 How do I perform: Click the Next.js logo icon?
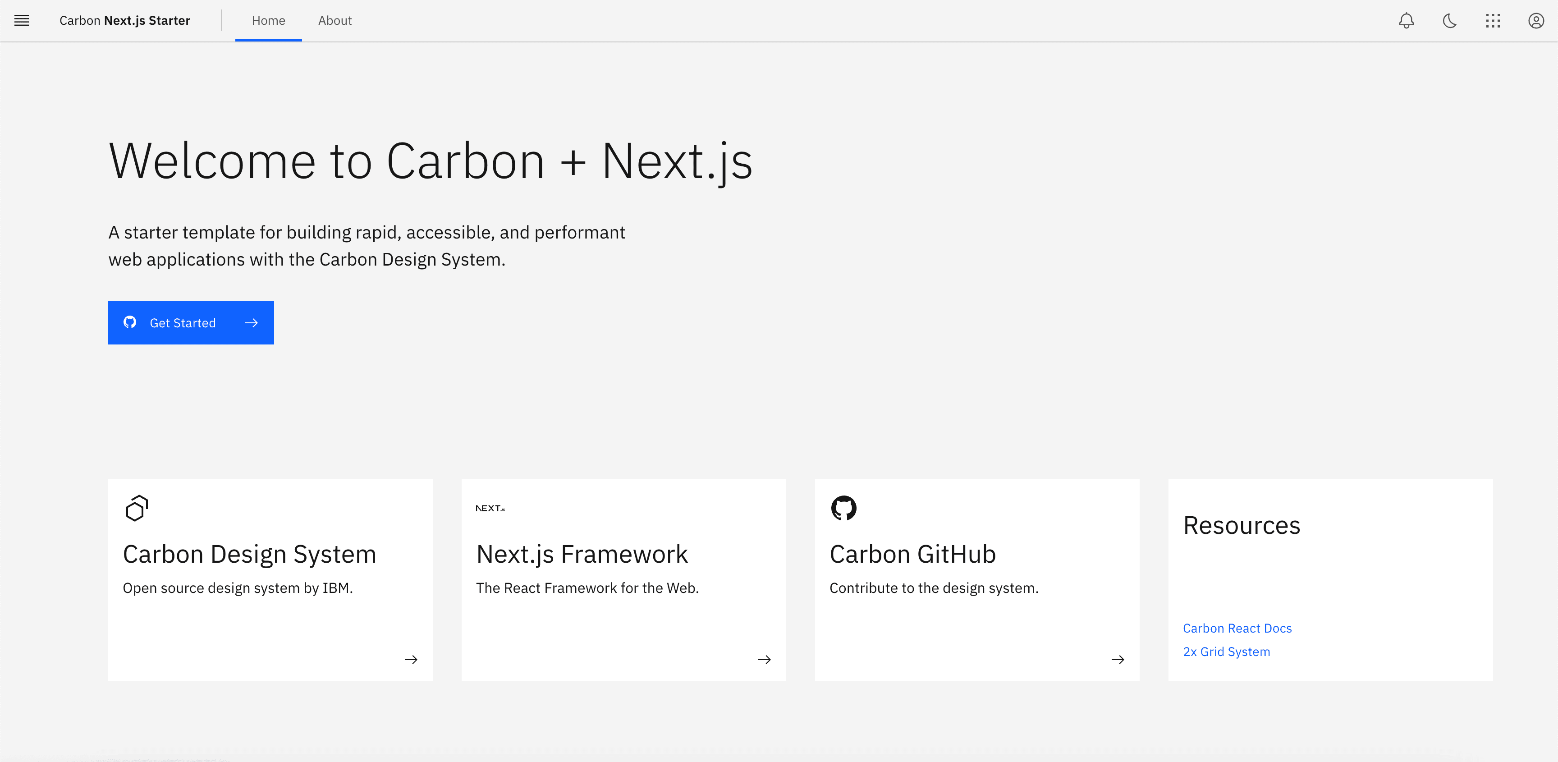pos(490,509)
